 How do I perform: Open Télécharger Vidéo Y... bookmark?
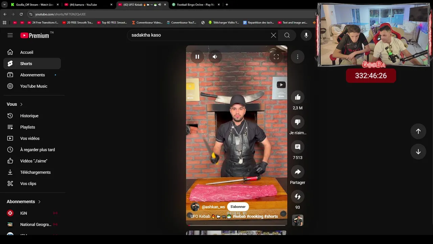[224, 23]
